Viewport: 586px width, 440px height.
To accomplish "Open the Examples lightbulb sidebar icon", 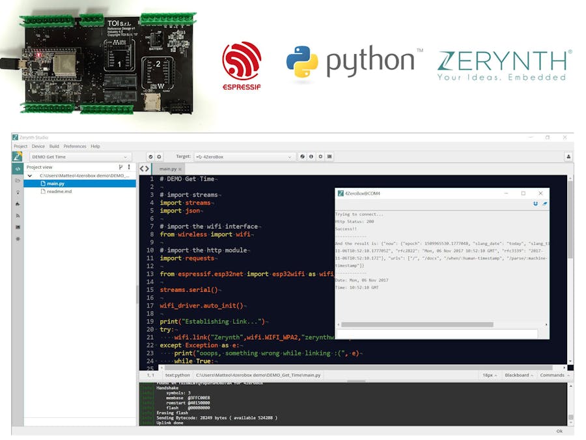I will [18, 192].
